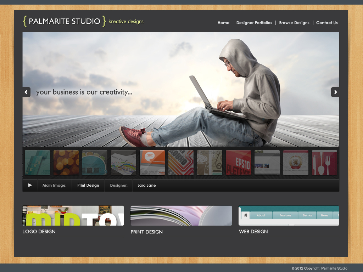Click the WEB DESIGN heading
The width and height of the screenshot is (363, 272).
point(253,232)
